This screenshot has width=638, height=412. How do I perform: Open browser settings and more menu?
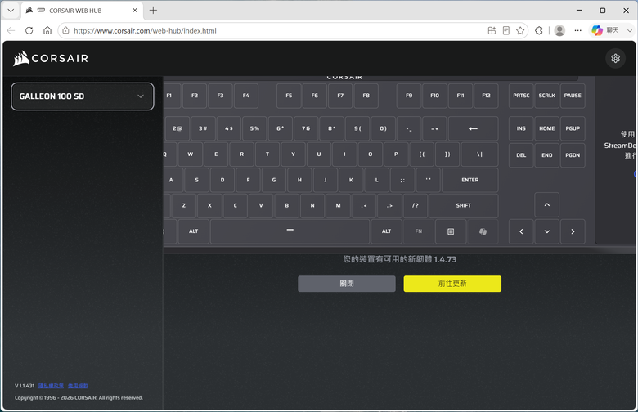[577, 30]
